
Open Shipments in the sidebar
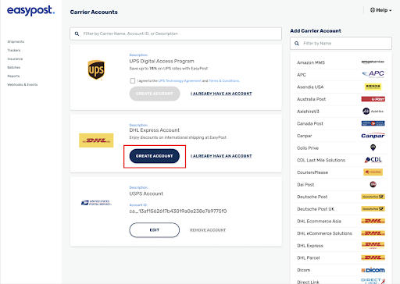[x=16, y=41]
